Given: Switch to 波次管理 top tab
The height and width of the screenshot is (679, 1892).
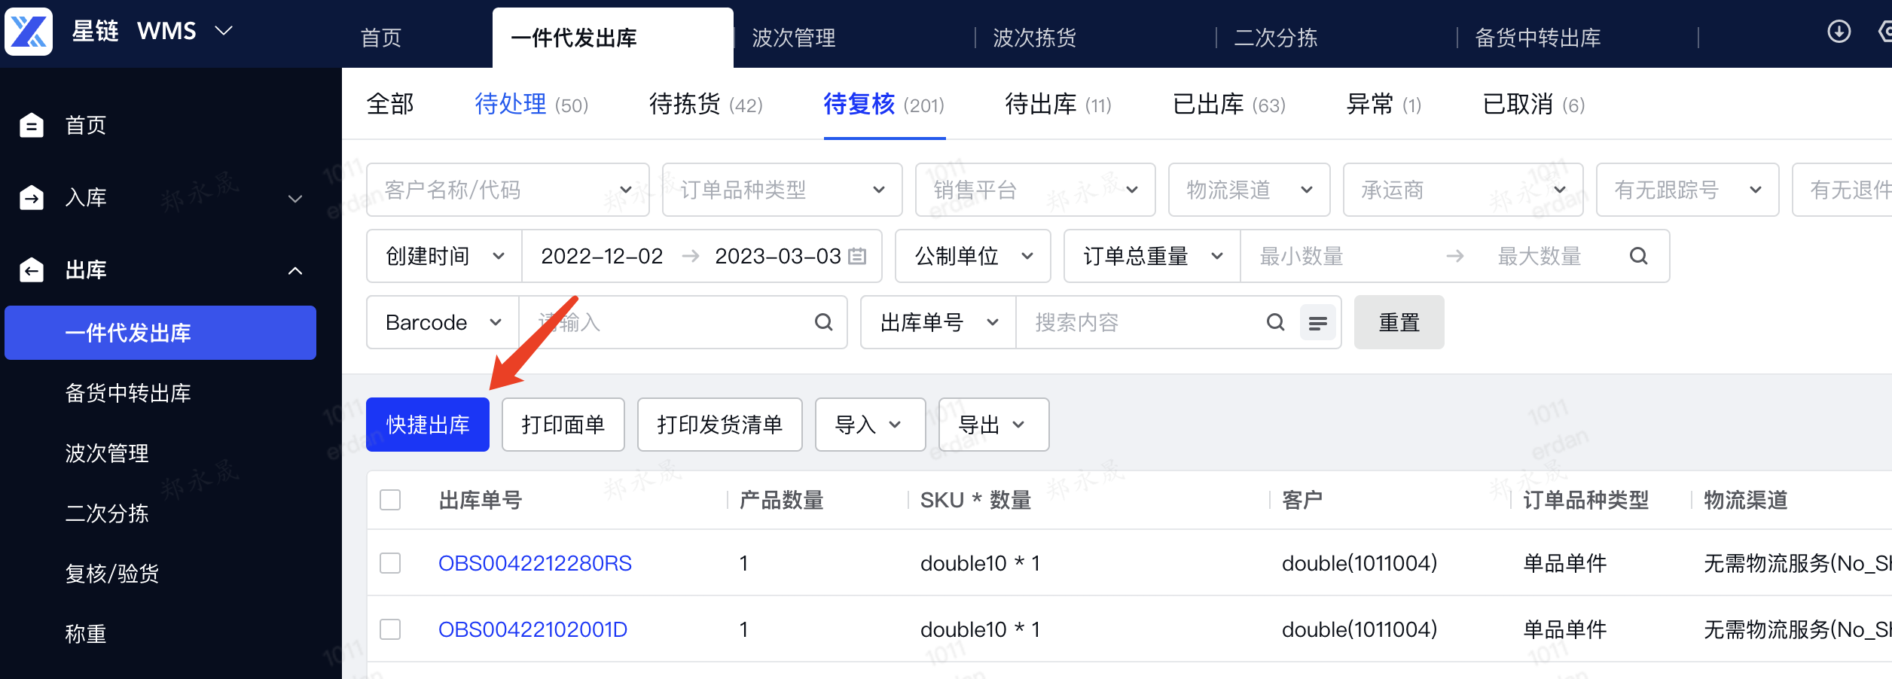Looking at the screenshot, I should [x=794, y=38].
